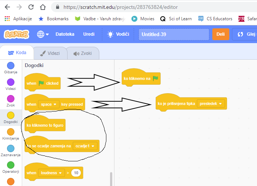The image size is (257, 186).
Task: Click the browser reload icon
Action: pyautogui.click(x=31, y=7)
